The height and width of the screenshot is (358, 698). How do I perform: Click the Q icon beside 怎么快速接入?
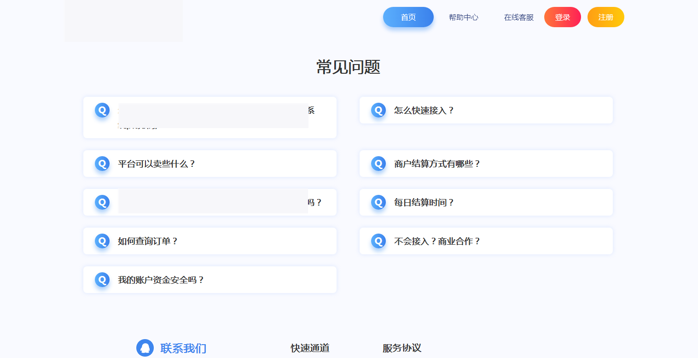click(x=378, y=110)
